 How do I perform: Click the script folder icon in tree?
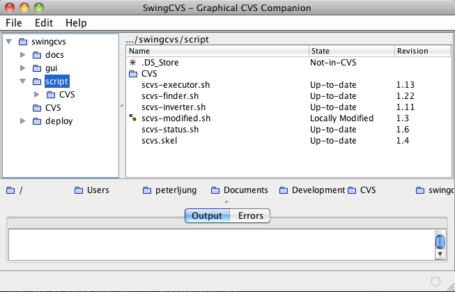(x=37, y=82)
